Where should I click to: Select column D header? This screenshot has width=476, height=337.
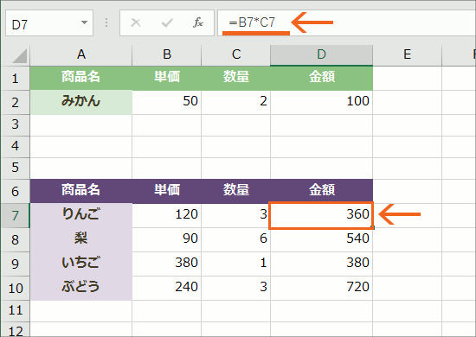(321, 55)
